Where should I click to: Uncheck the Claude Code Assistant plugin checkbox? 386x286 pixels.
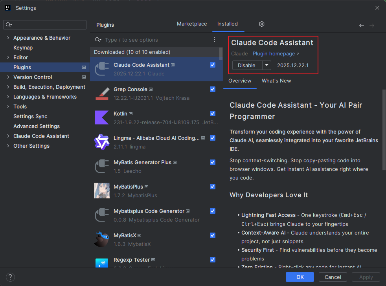click(213, 65)
